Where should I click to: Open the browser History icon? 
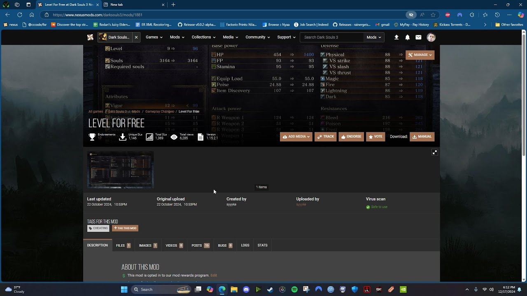(497, 15)
